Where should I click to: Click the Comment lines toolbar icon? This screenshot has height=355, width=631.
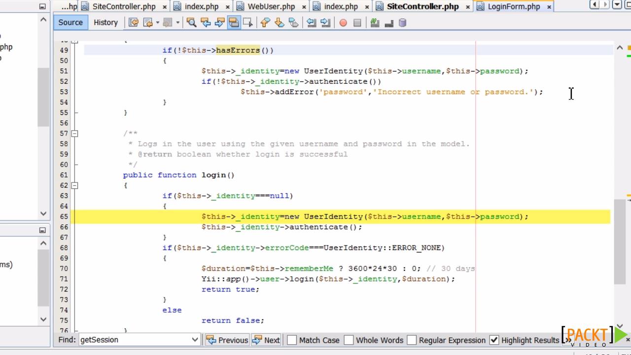coord(375,23)
